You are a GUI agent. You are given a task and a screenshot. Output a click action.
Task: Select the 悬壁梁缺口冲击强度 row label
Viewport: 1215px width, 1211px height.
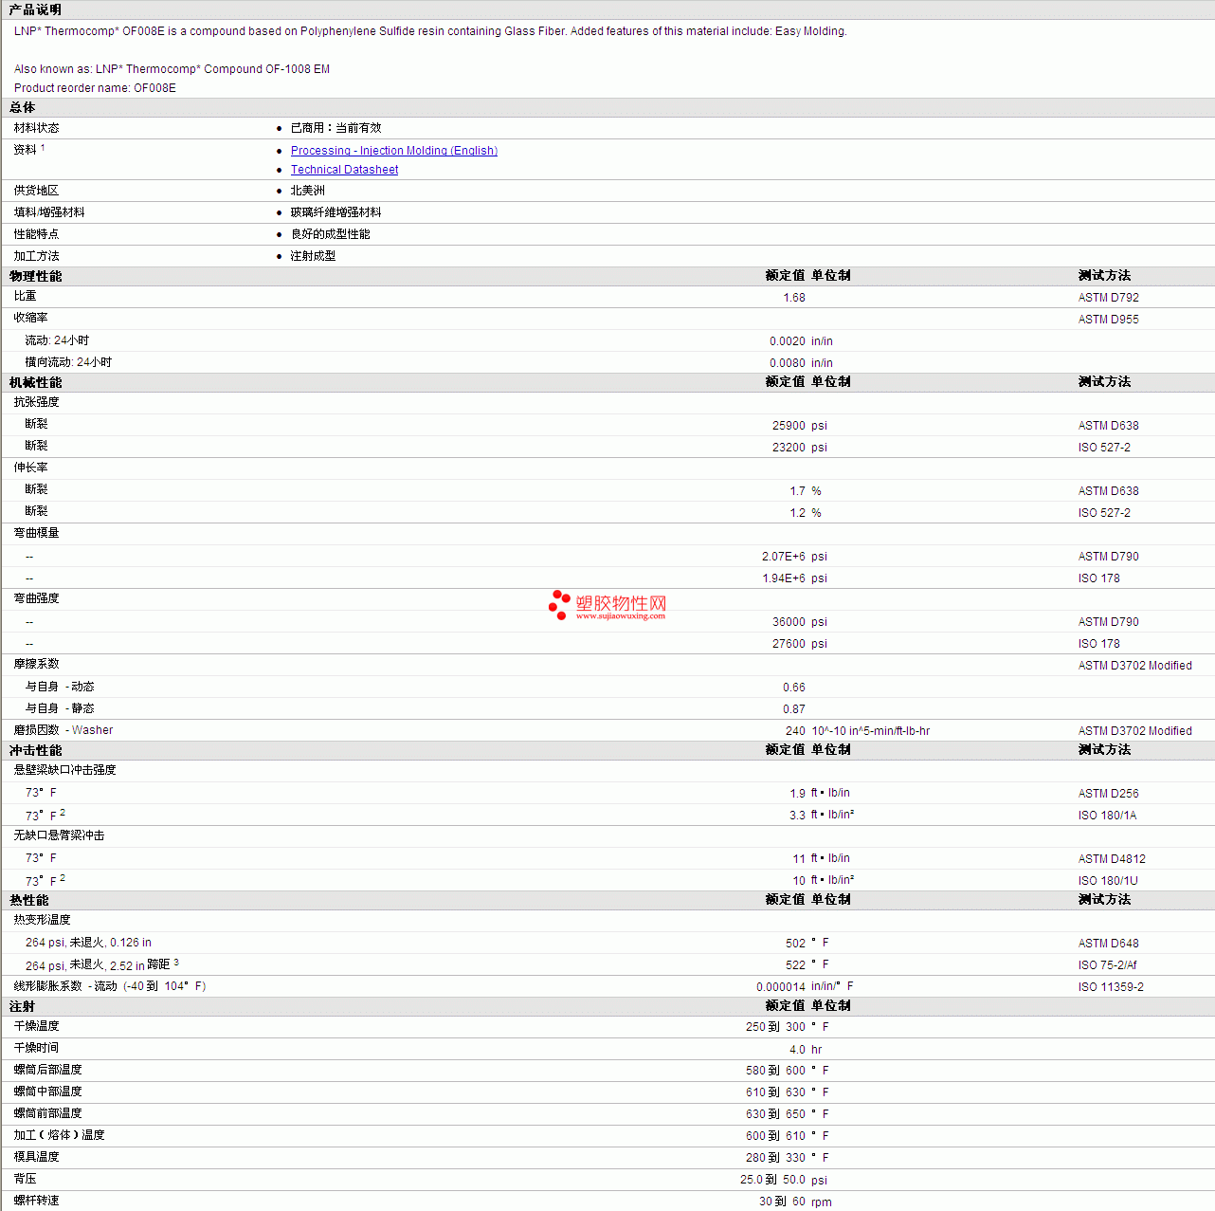[x=64, y=770]
